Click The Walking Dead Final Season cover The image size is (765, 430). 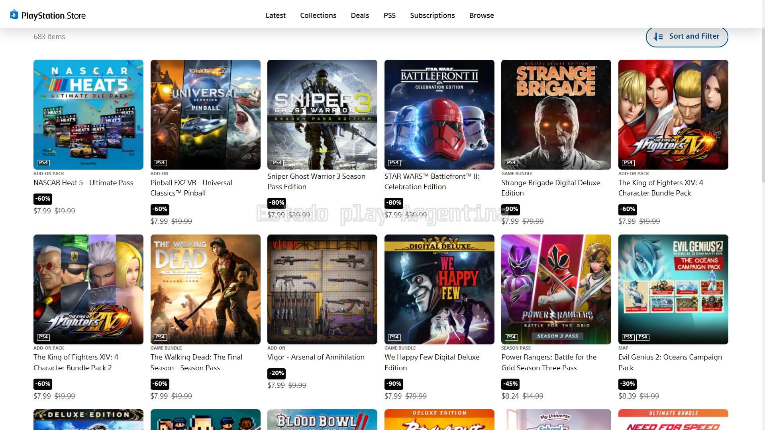click(x=205, y=289)
